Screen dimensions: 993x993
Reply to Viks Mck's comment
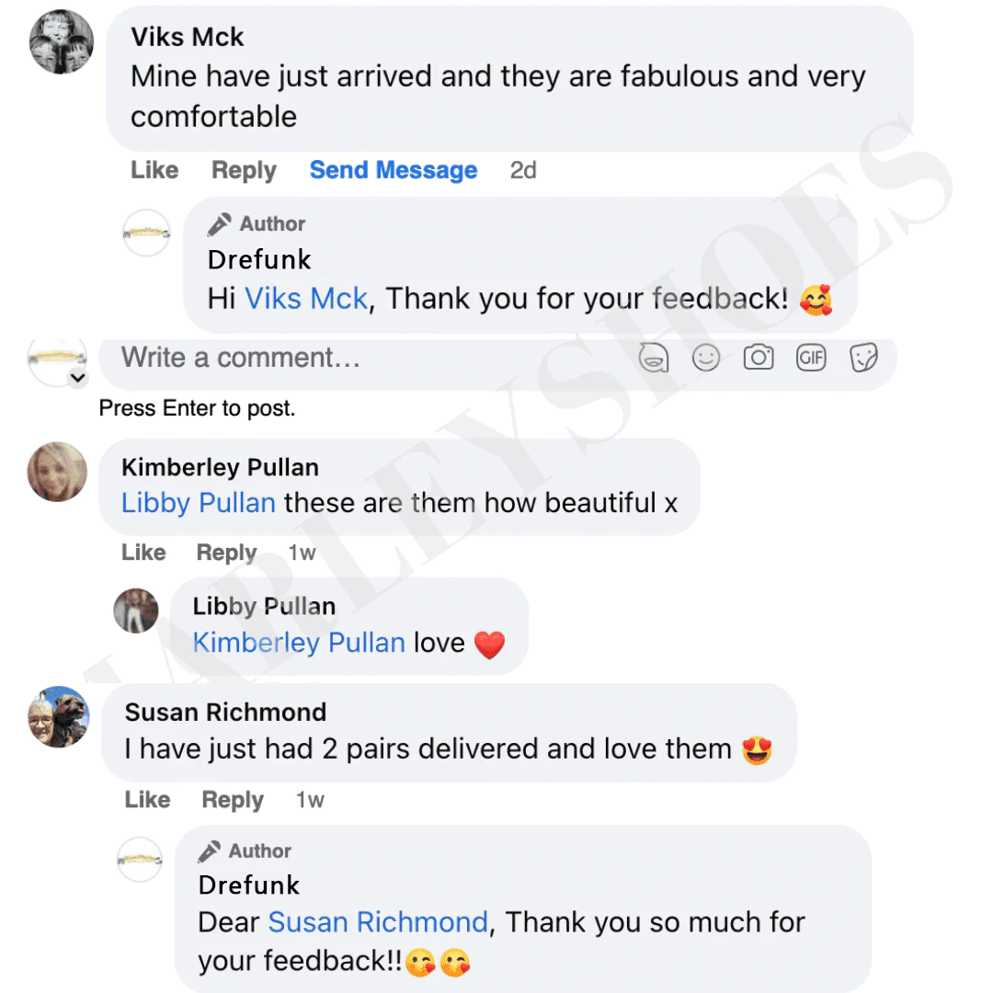pos(244,170)
